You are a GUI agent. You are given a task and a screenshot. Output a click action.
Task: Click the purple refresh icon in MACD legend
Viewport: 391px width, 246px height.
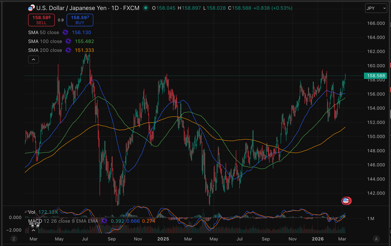(x=104, y=221)
